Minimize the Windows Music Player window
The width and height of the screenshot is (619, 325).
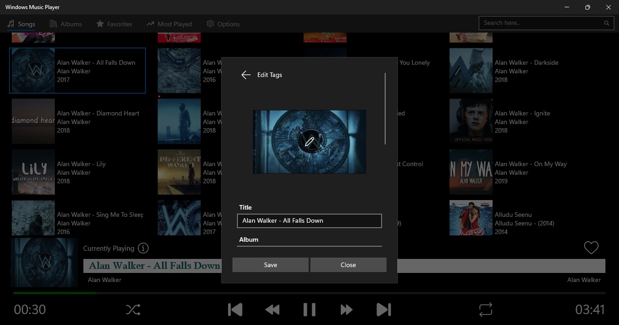tap(567, 7)
